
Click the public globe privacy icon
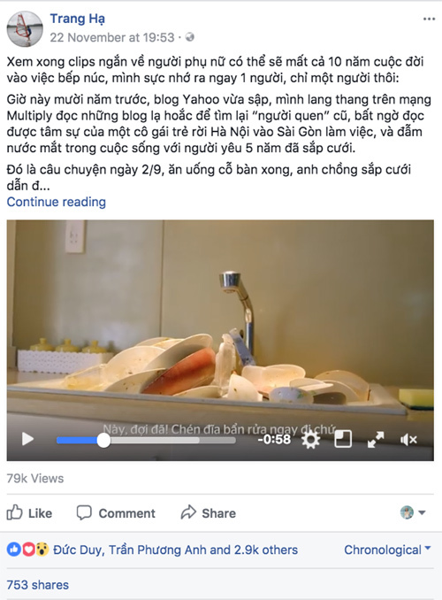point(190,37)
